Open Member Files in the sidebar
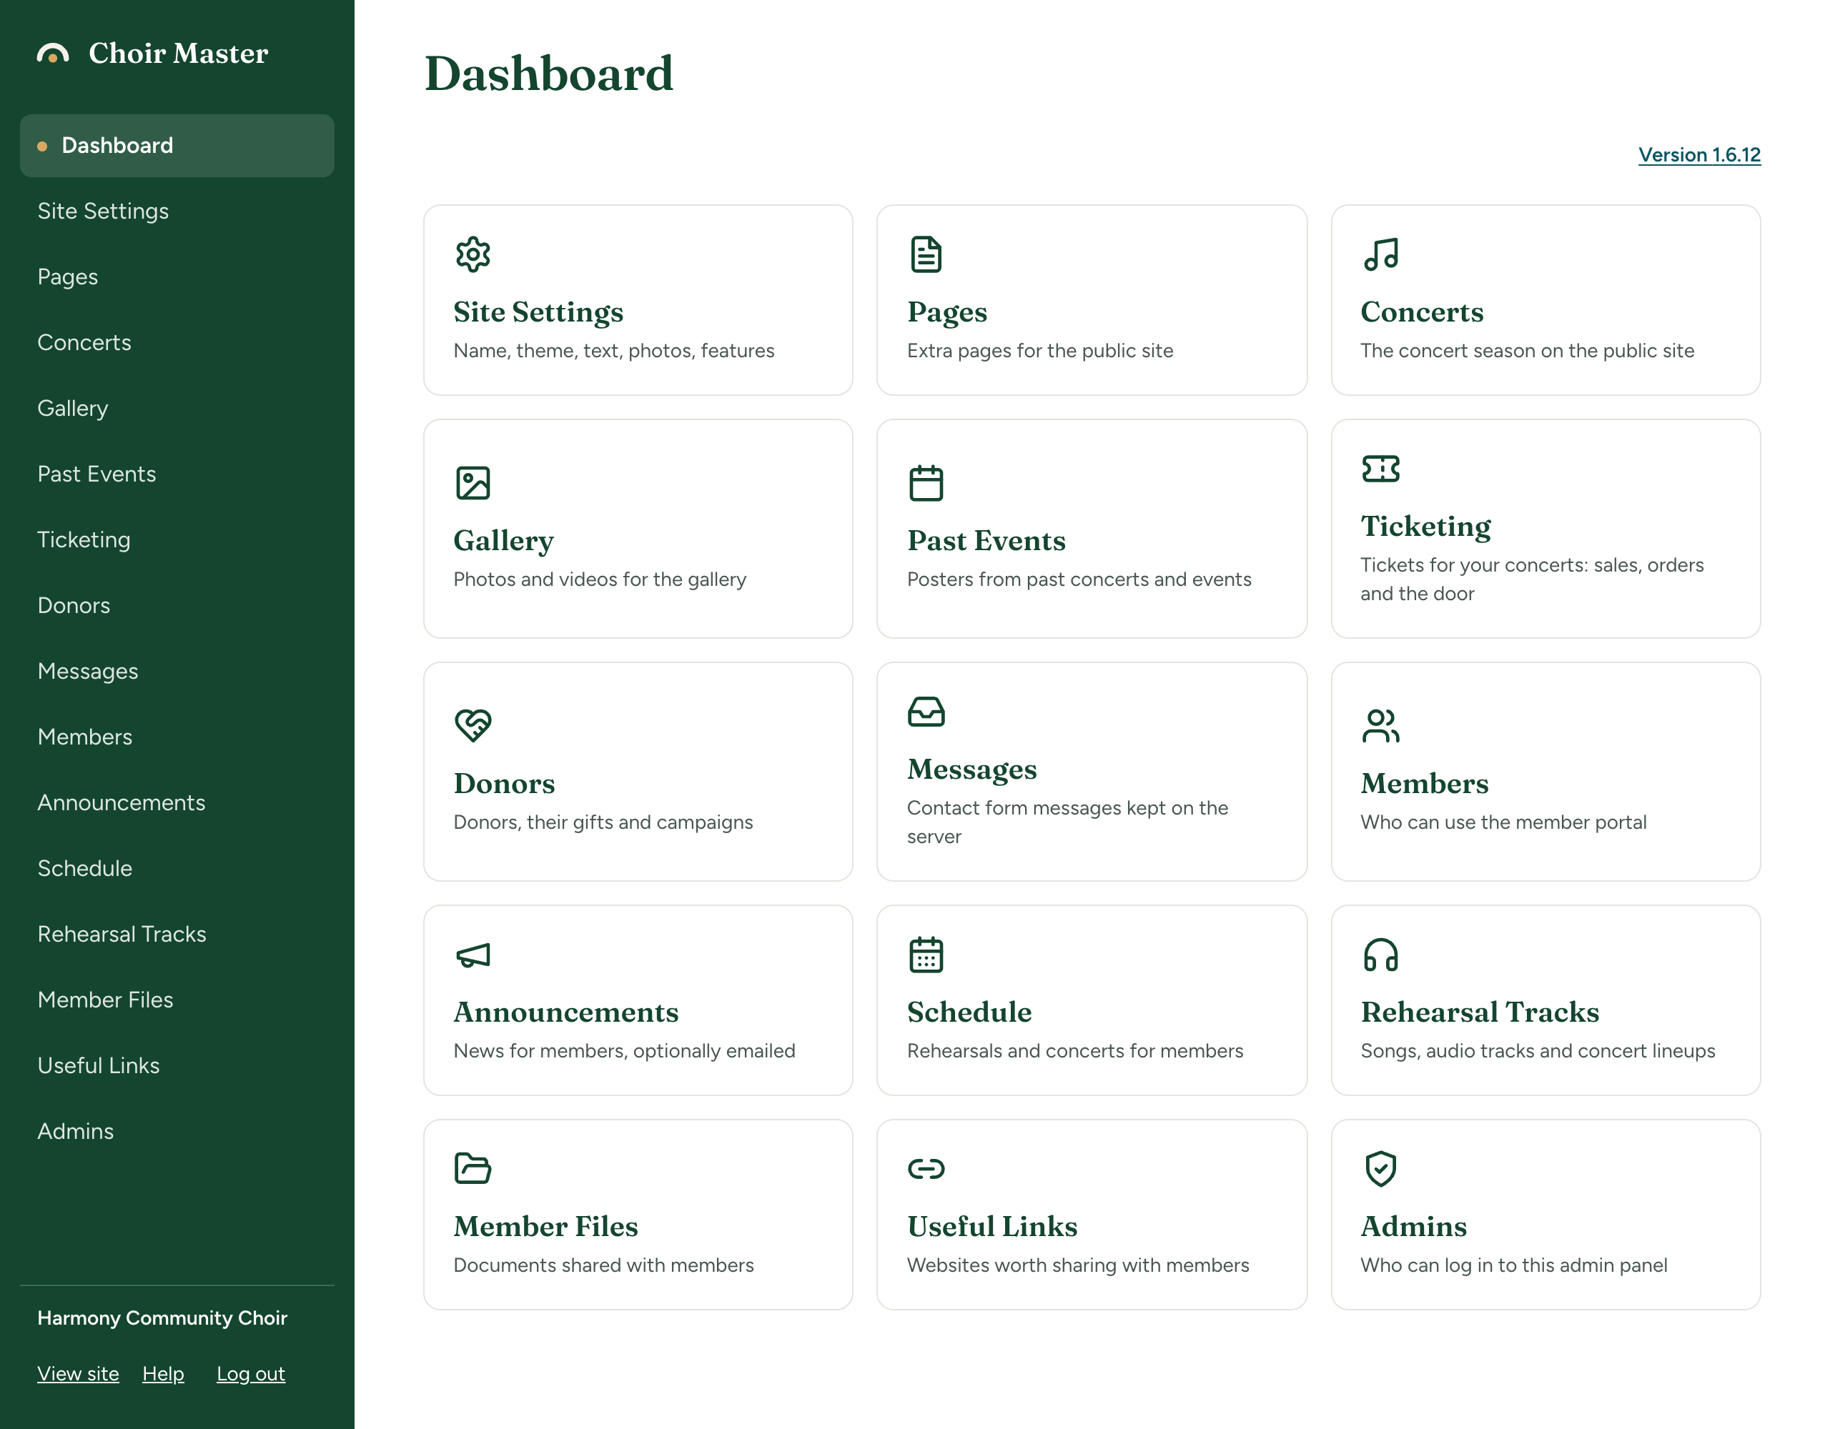 pos(177,1000)
